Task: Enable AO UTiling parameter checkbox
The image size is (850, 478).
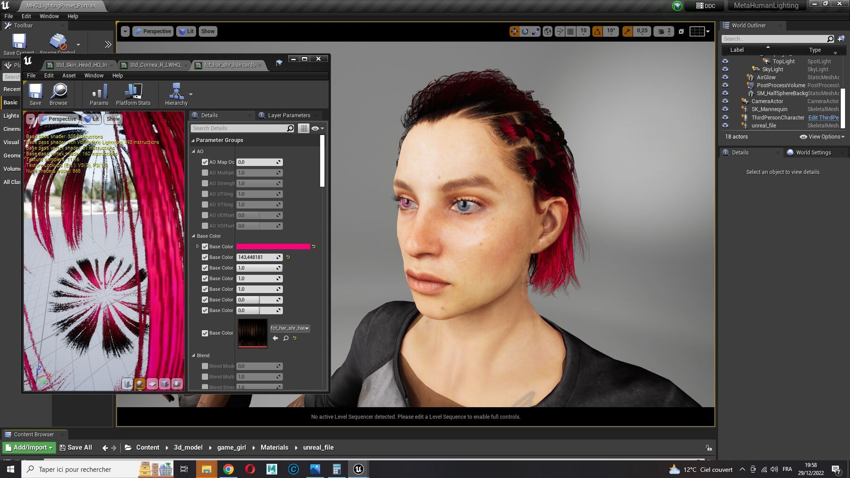Action: (x=205, y=194)
